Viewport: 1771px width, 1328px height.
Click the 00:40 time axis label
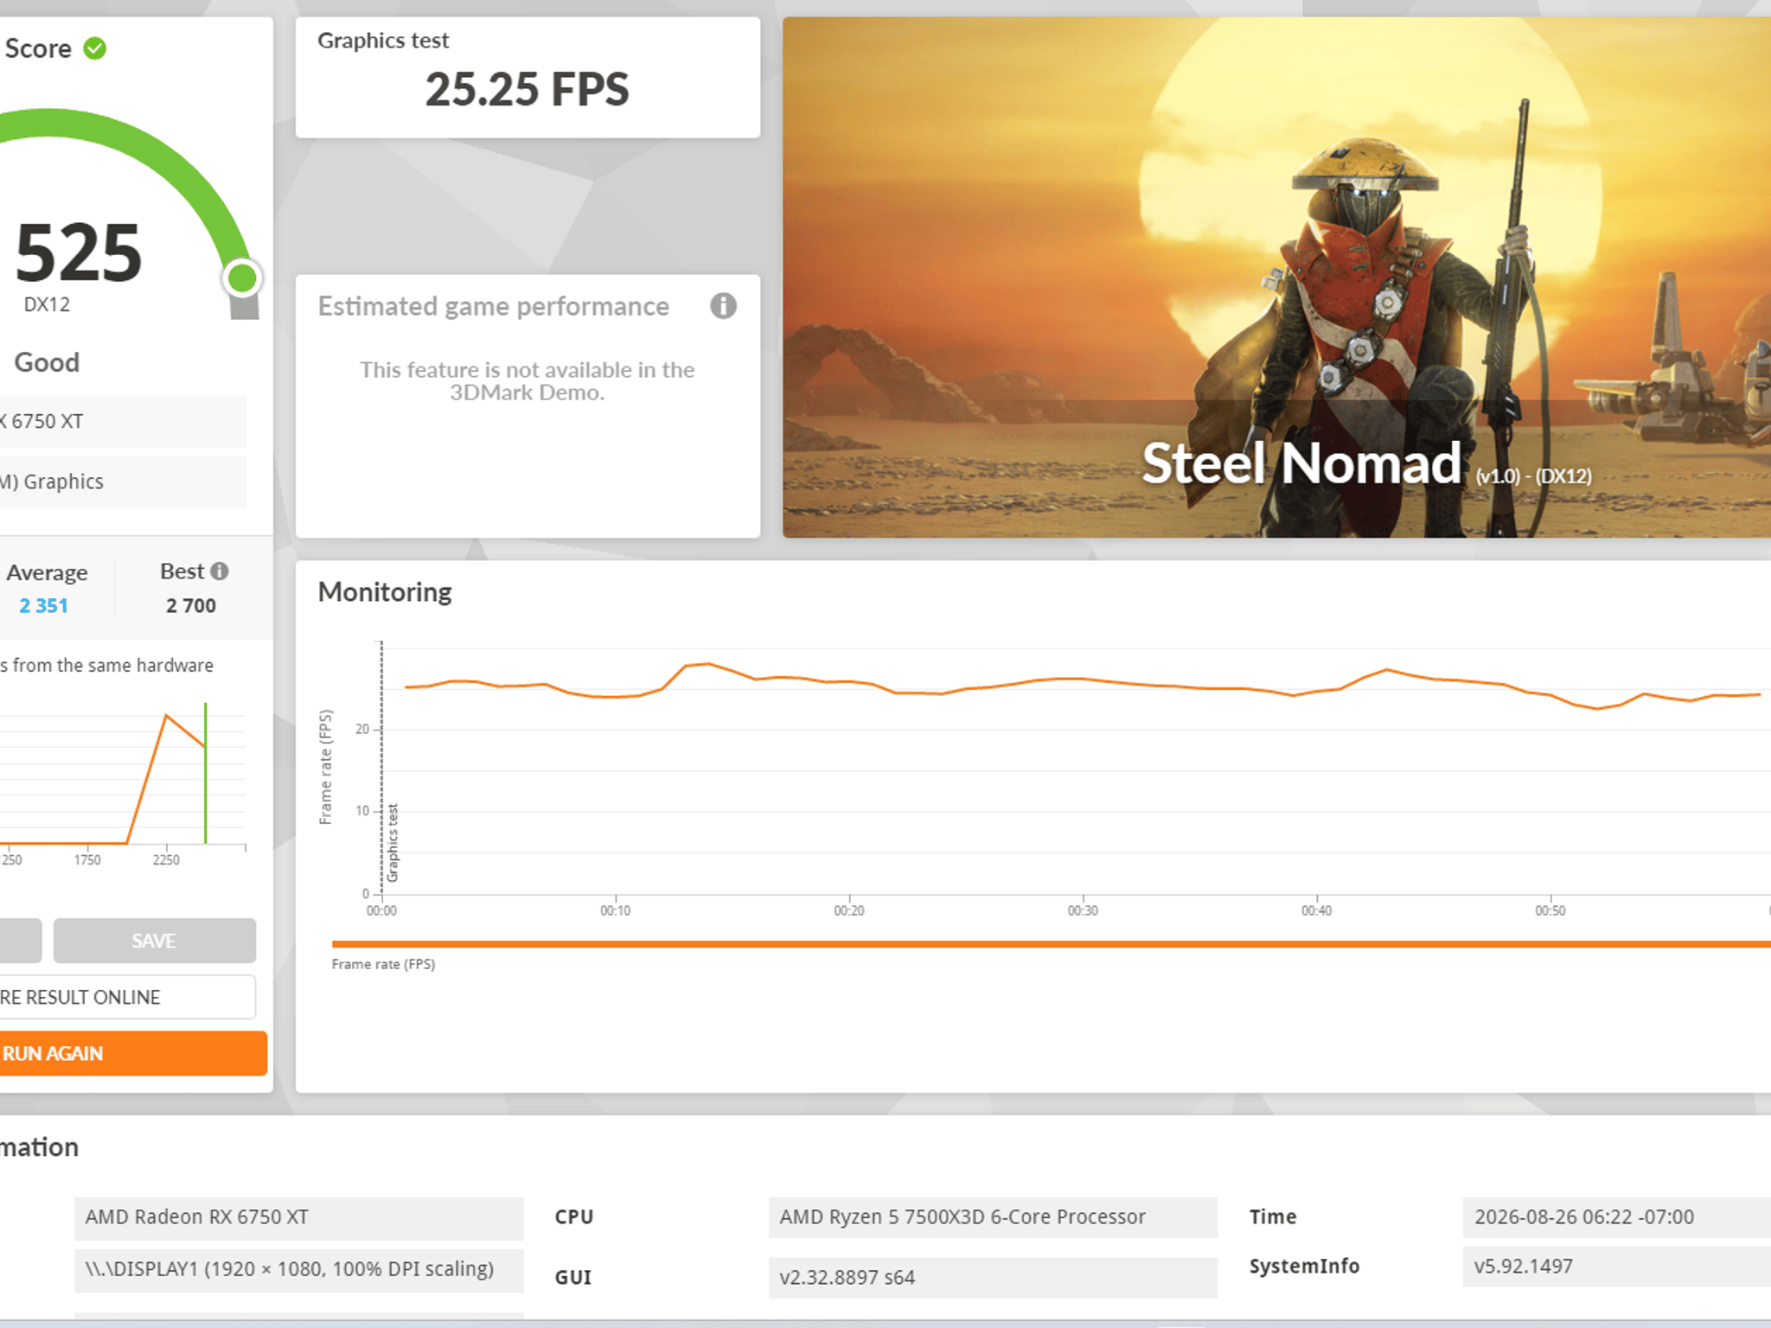1317,910
